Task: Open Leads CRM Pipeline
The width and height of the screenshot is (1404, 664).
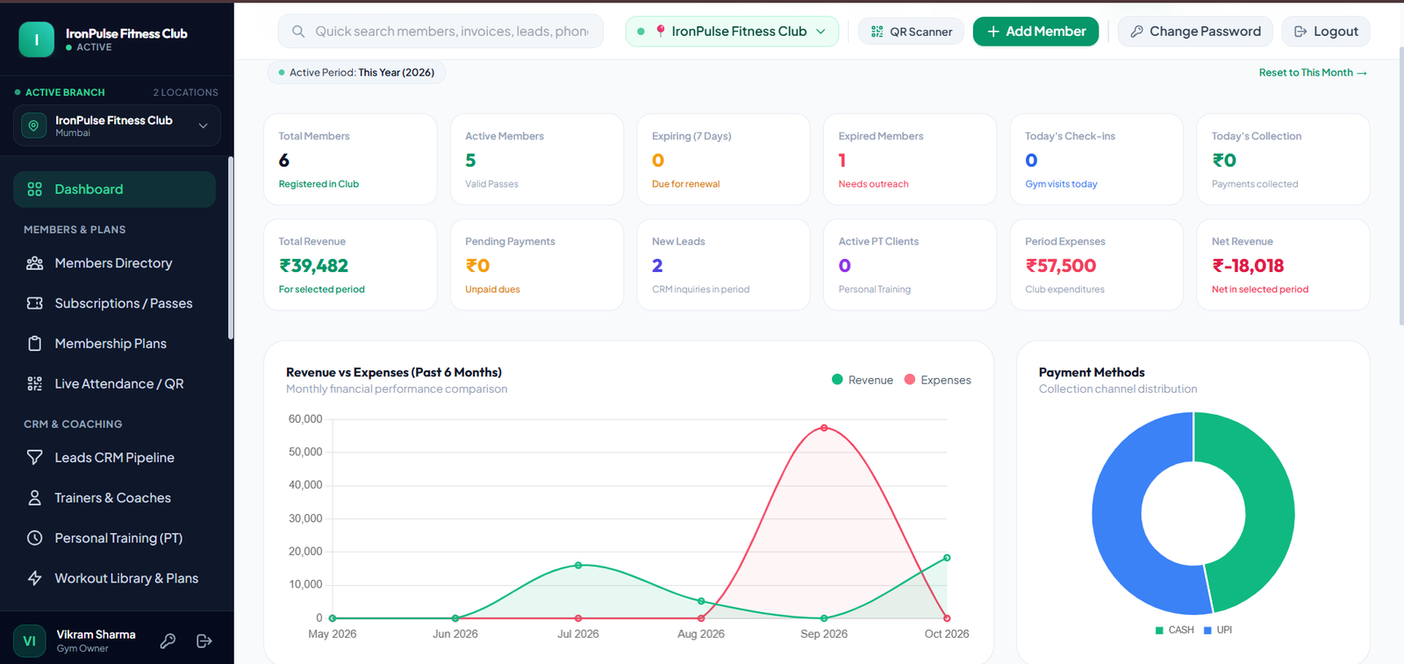Action: (114, 458)
